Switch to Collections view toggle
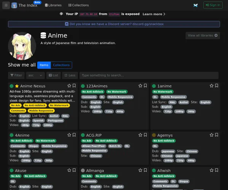Viewport: 228px width, 190px height. tap(61, 65)
